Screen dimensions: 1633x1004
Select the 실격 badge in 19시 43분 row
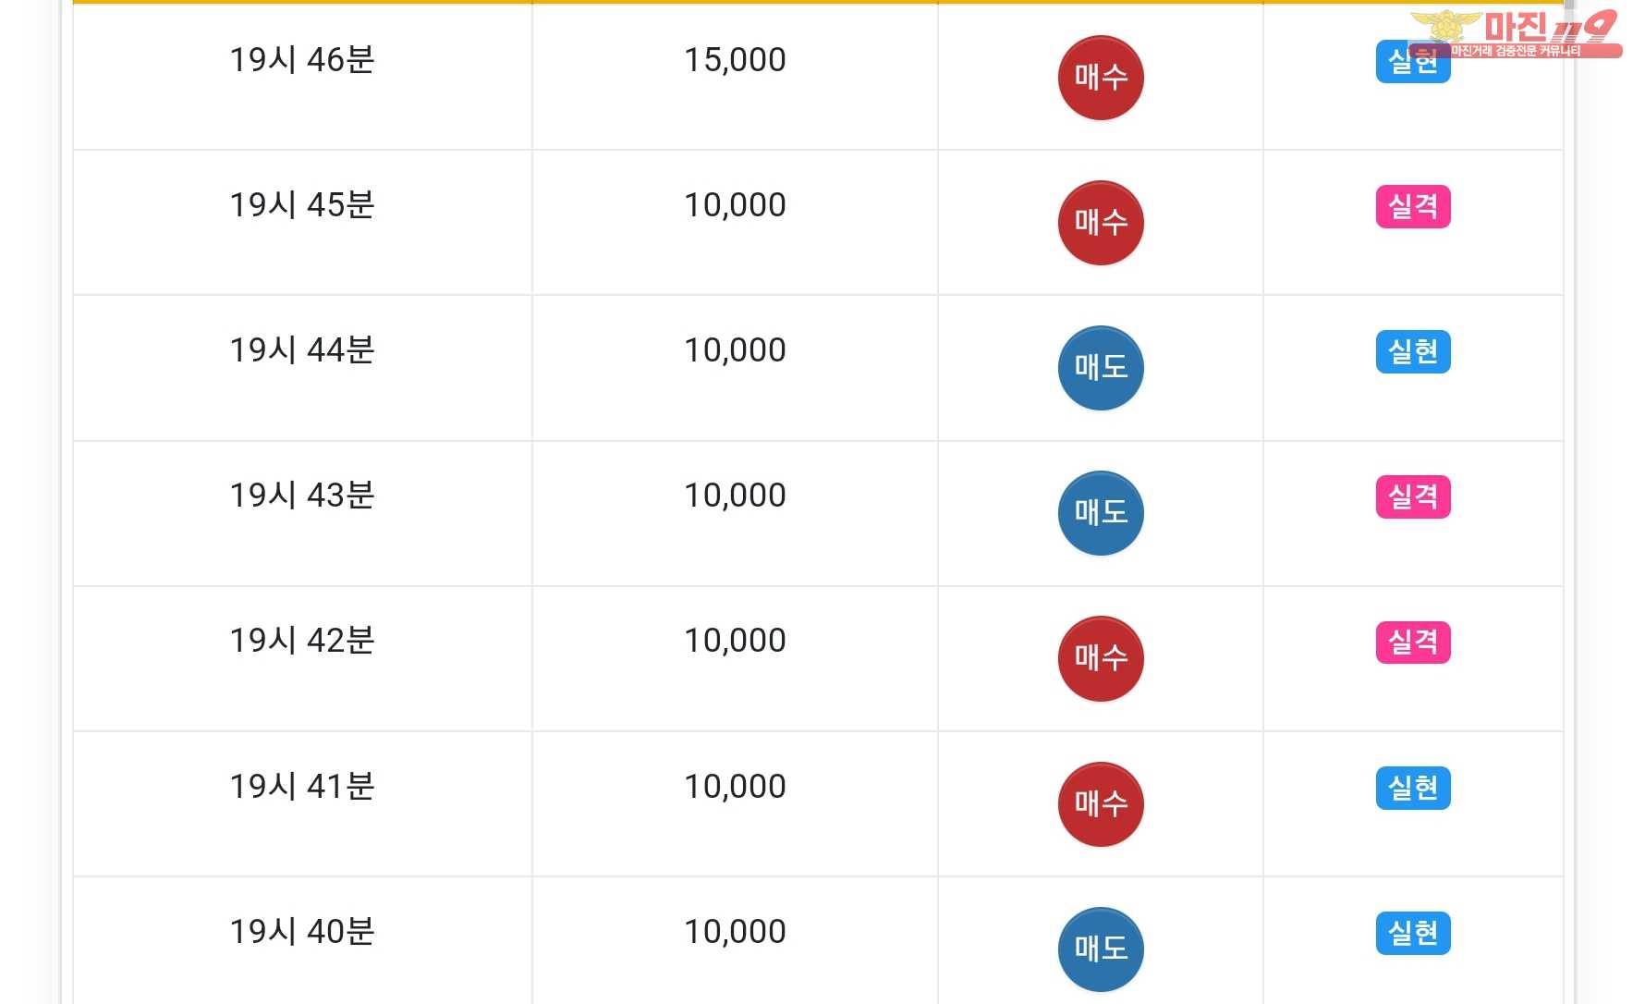tap(1412, 496)
